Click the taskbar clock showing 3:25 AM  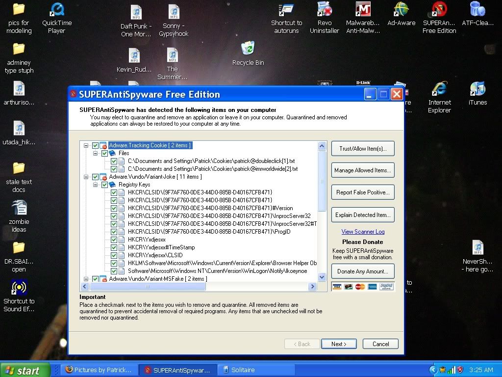pos(481,370)
